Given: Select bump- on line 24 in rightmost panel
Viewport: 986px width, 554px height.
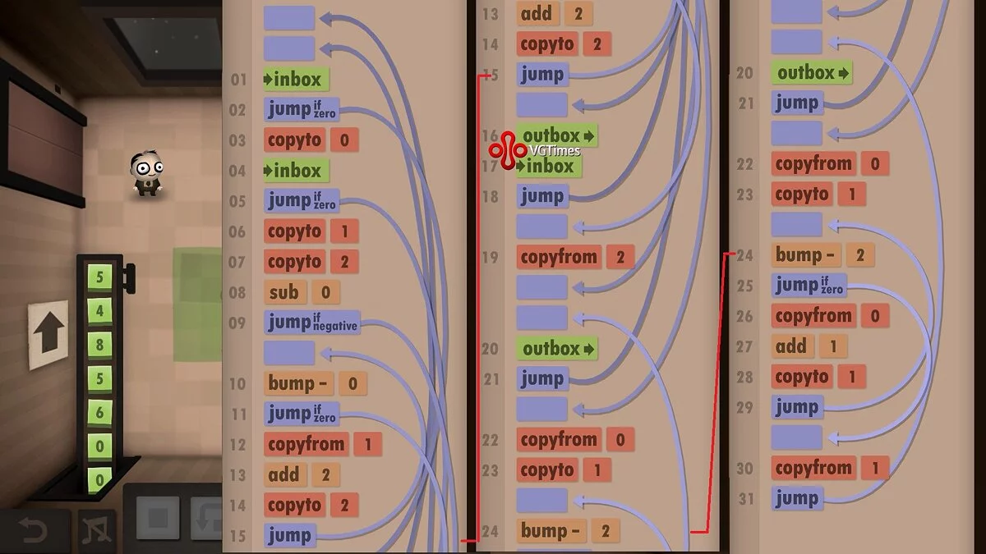Looking at the screenshot, I should [x=806, y=255].
